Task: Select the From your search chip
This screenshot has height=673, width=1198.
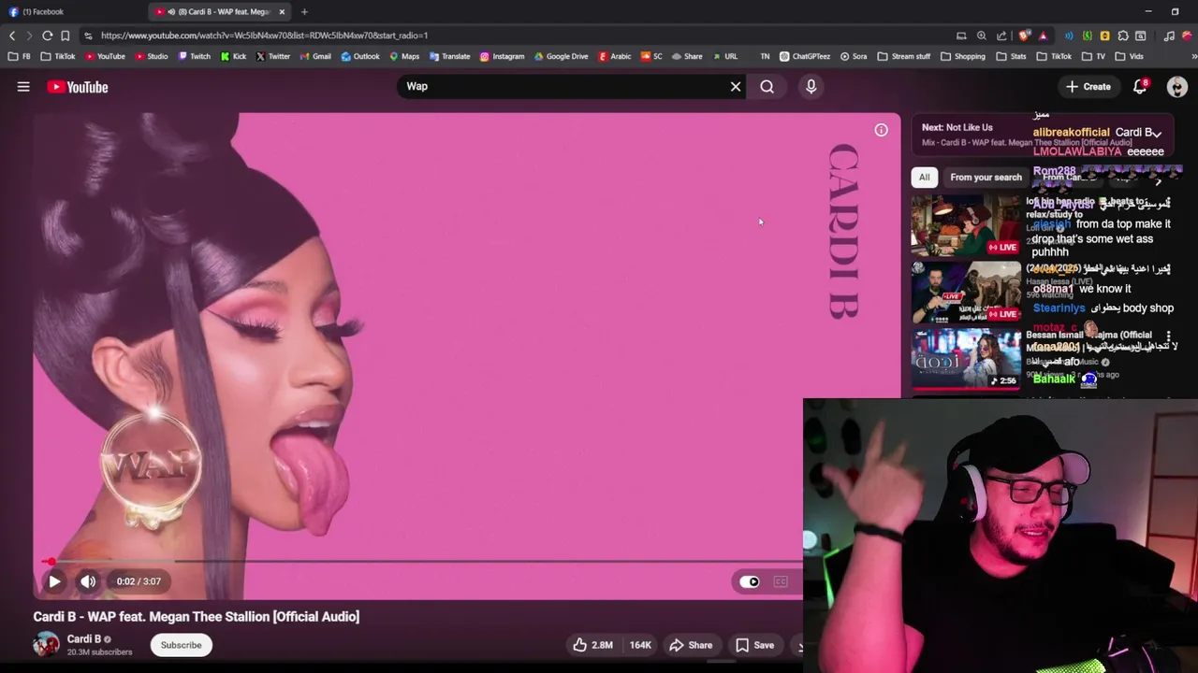Action: (986, 177)
